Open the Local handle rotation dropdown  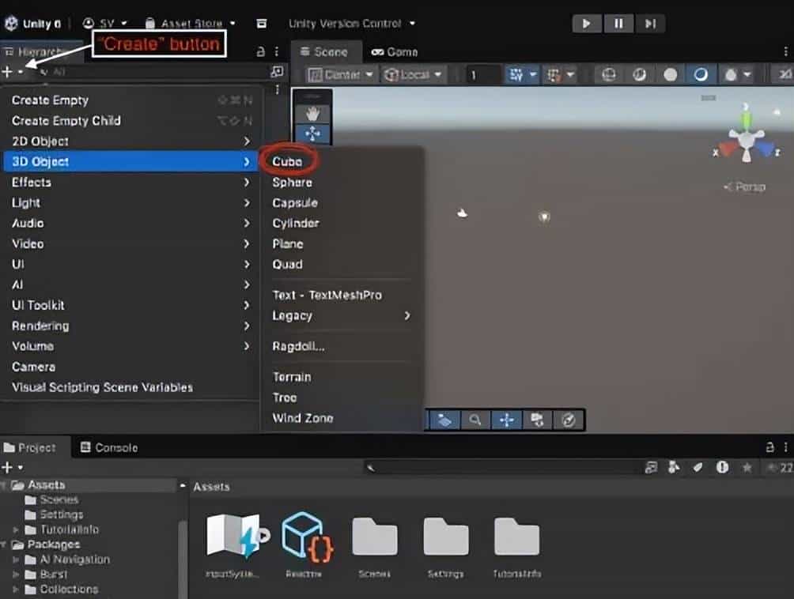click(414, 75)
